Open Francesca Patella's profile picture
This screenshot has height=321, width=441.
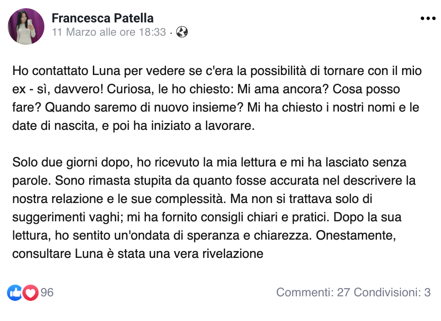pyautogui.click(x=26, y=27)
